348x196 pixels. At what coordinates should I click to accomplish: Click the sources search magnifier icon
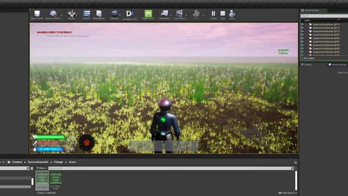pyautogui.click(x=28, y=168)
